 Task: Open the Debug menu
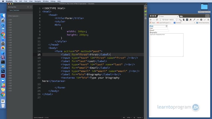point(53,1)
